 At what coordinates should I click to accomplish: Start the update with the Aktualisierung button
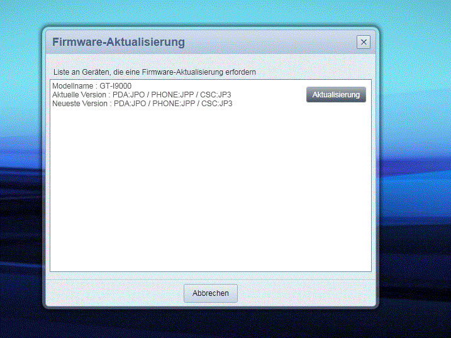coord(336,94)
